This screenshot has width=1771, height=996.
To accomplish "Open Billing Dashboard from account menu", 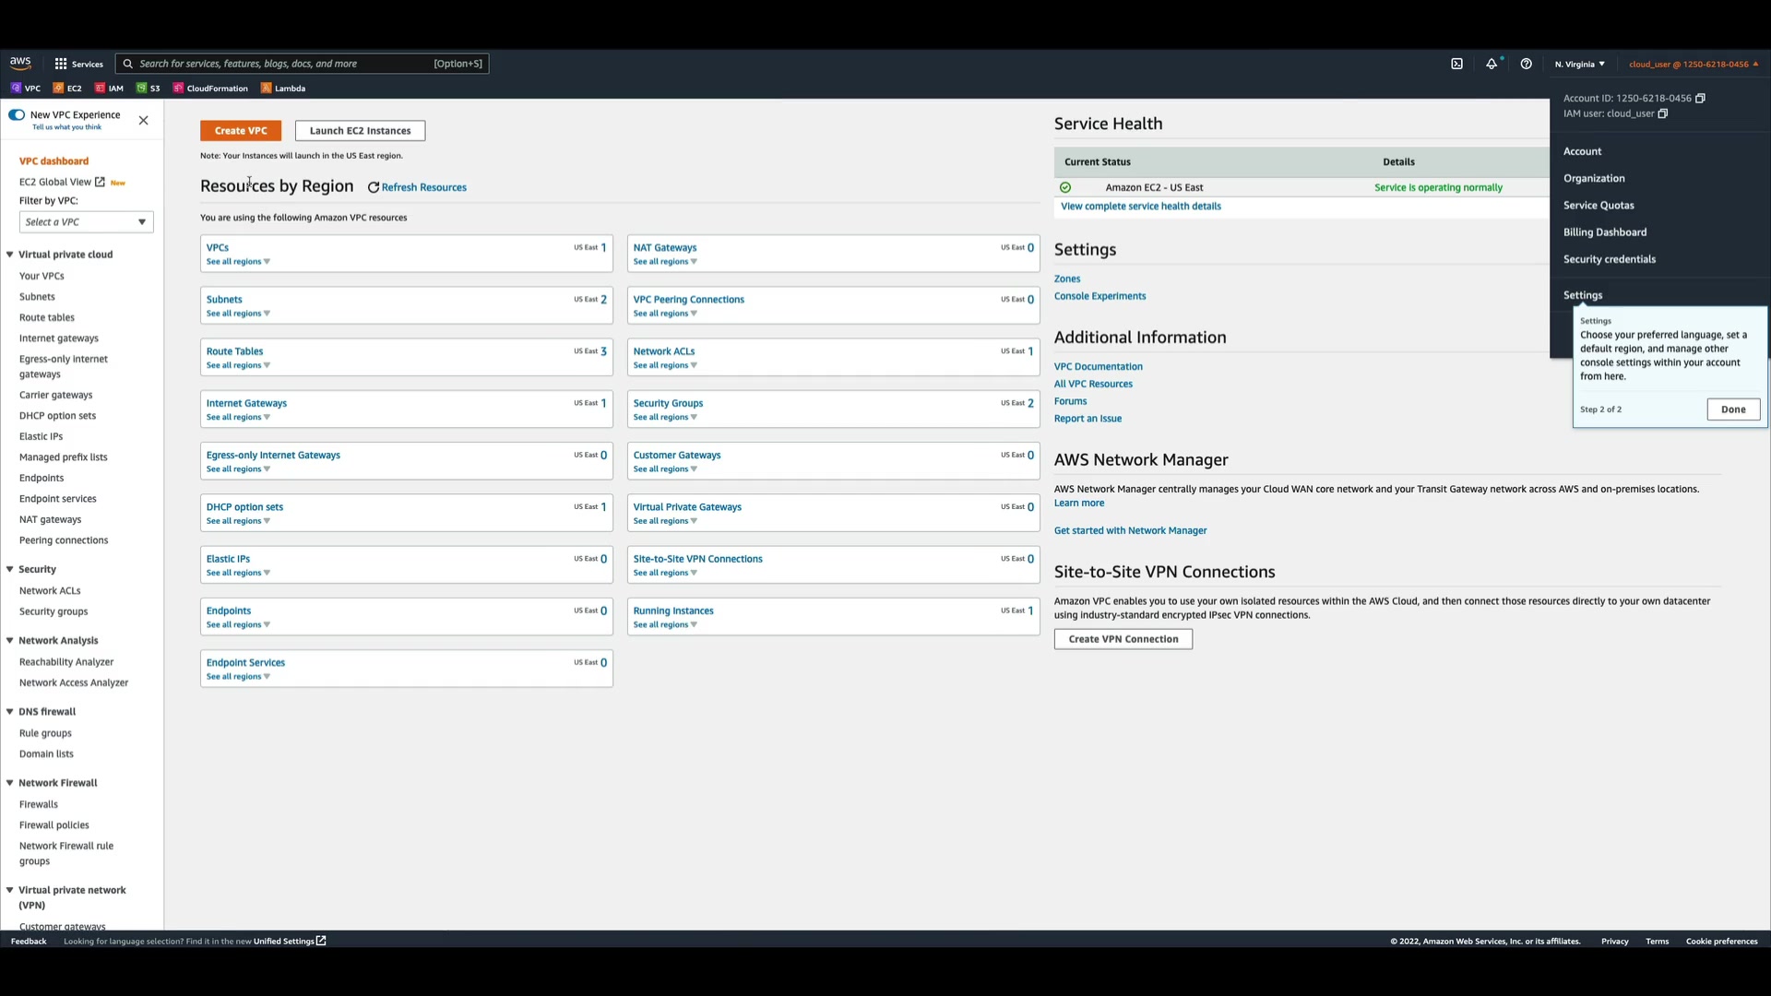I will pos(1604,232).
